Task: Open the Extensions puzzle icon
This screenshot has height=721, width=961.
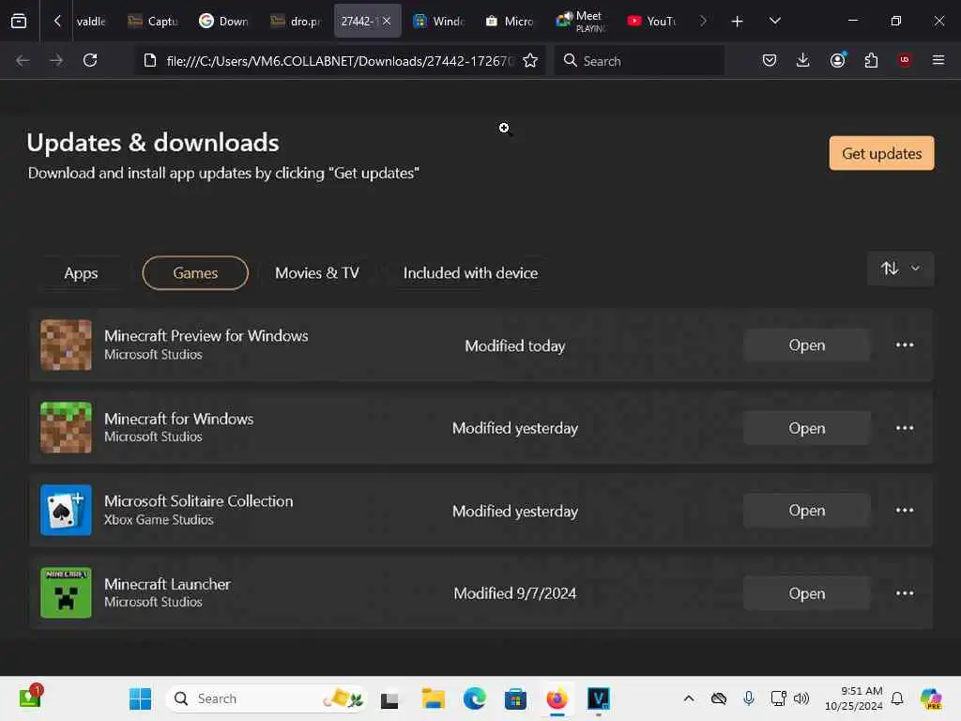Action: click(x=871, y=60)
